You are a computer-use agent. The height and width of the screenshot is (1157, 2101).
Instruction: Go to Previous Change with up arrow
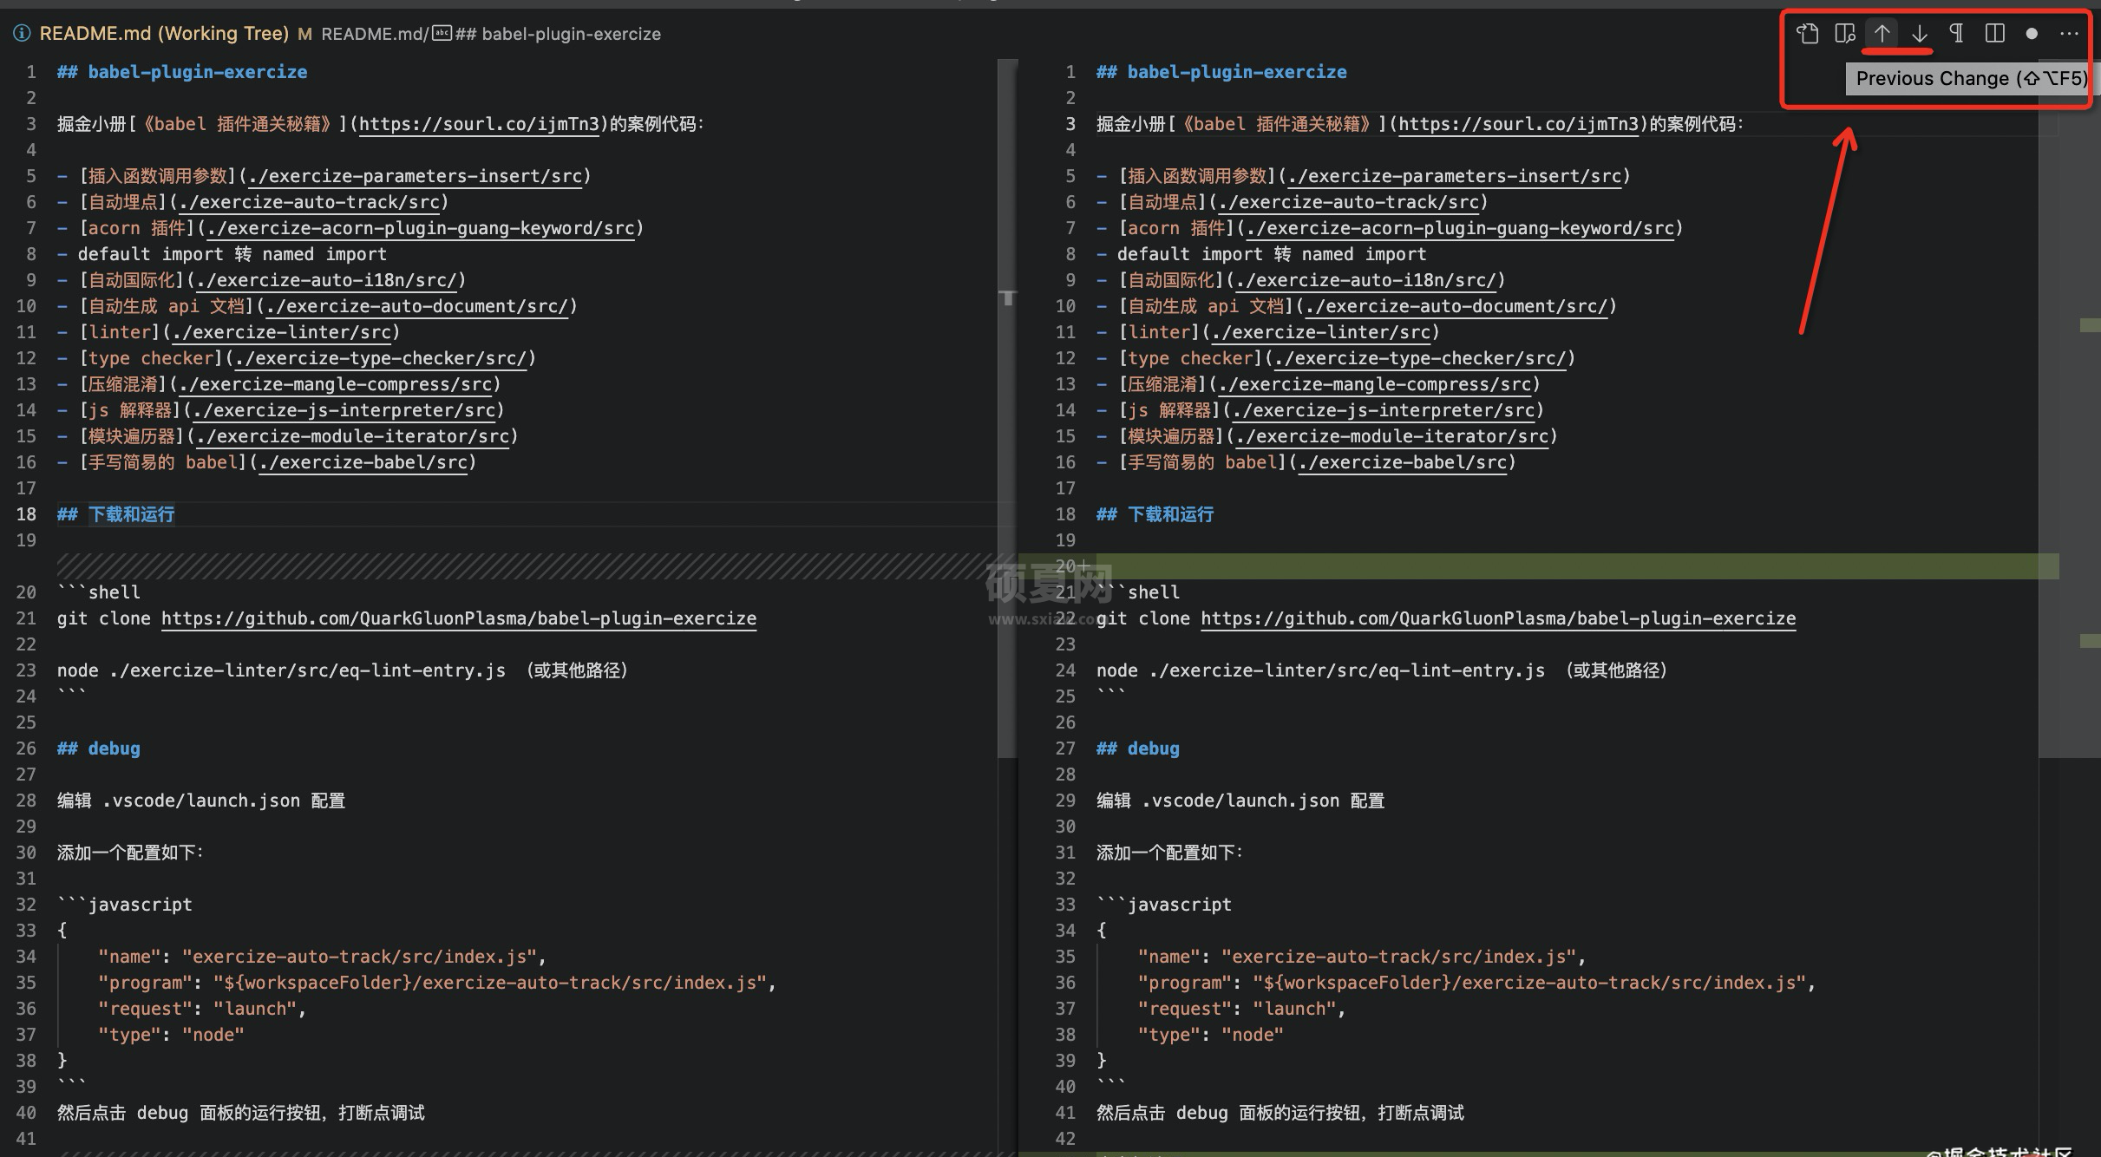pos(1882,34)
